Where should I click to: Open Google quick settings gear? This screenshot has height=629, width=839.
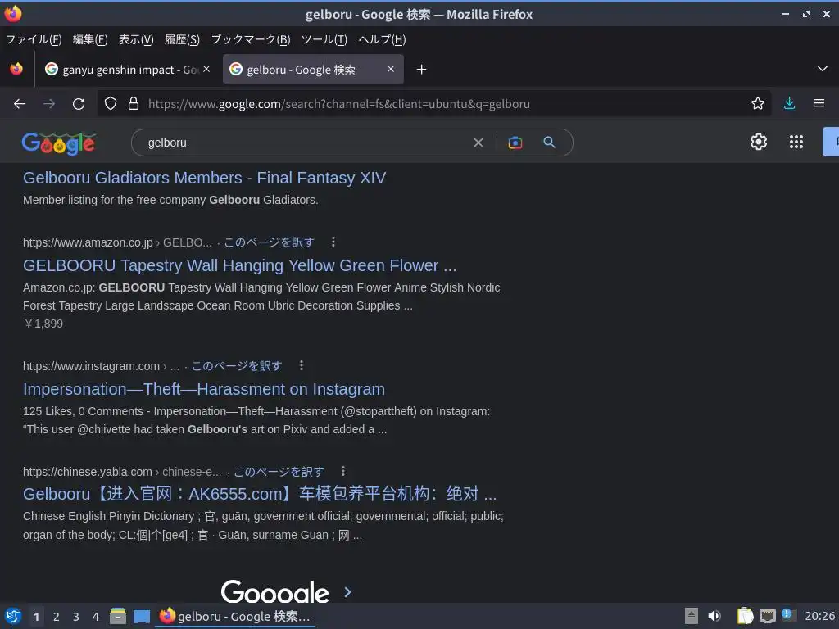[x=759, y=142]
